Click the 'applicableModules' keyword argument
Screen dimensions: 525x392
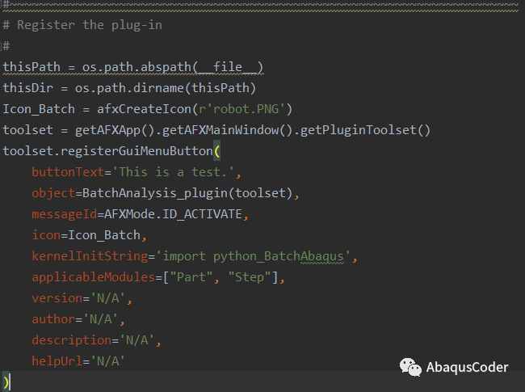click(94, 277)
